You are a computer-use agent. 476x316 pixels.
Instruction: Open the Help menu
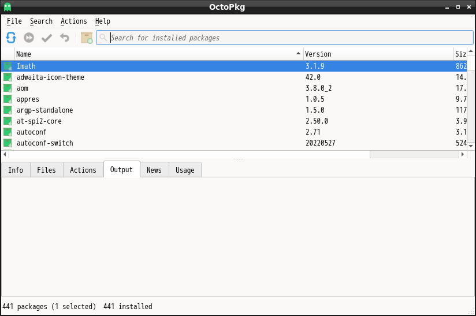point(103,21)
